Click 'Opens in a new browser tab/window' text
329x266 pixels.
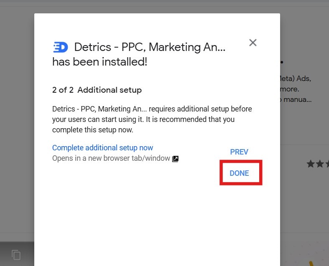click(111, 158)
